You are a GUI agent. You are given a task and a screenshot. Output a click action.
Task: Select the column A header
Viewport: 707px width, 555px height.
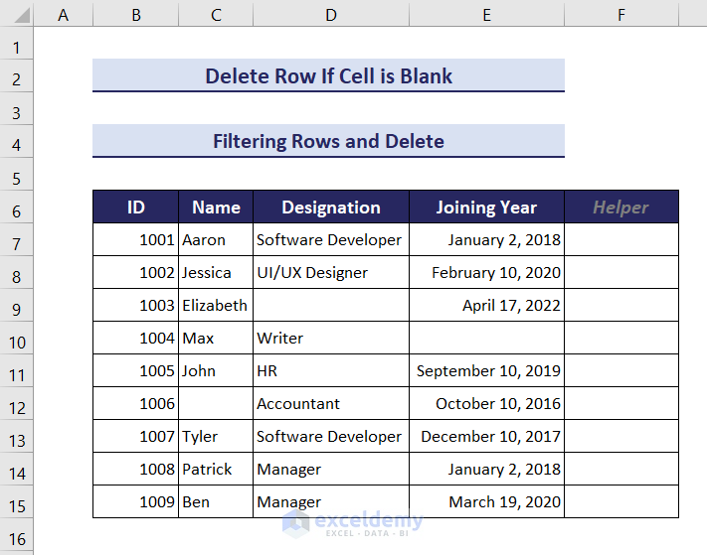pos(64,15)
